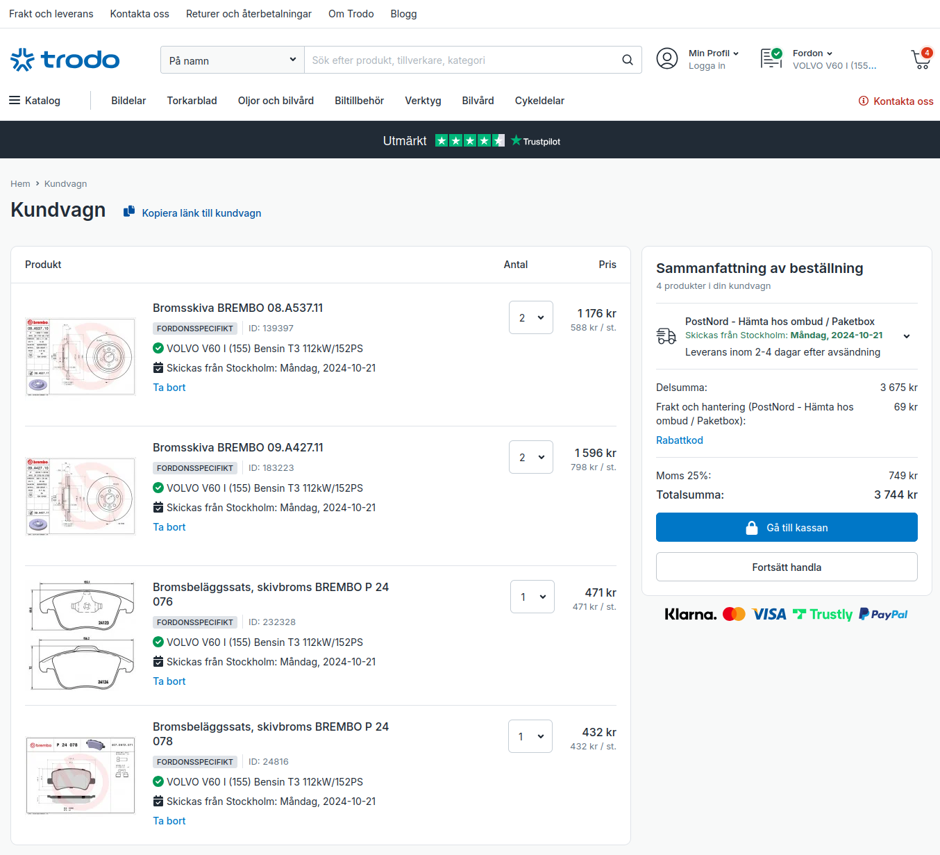Click the Trustpilot star rating

[470, 140]
